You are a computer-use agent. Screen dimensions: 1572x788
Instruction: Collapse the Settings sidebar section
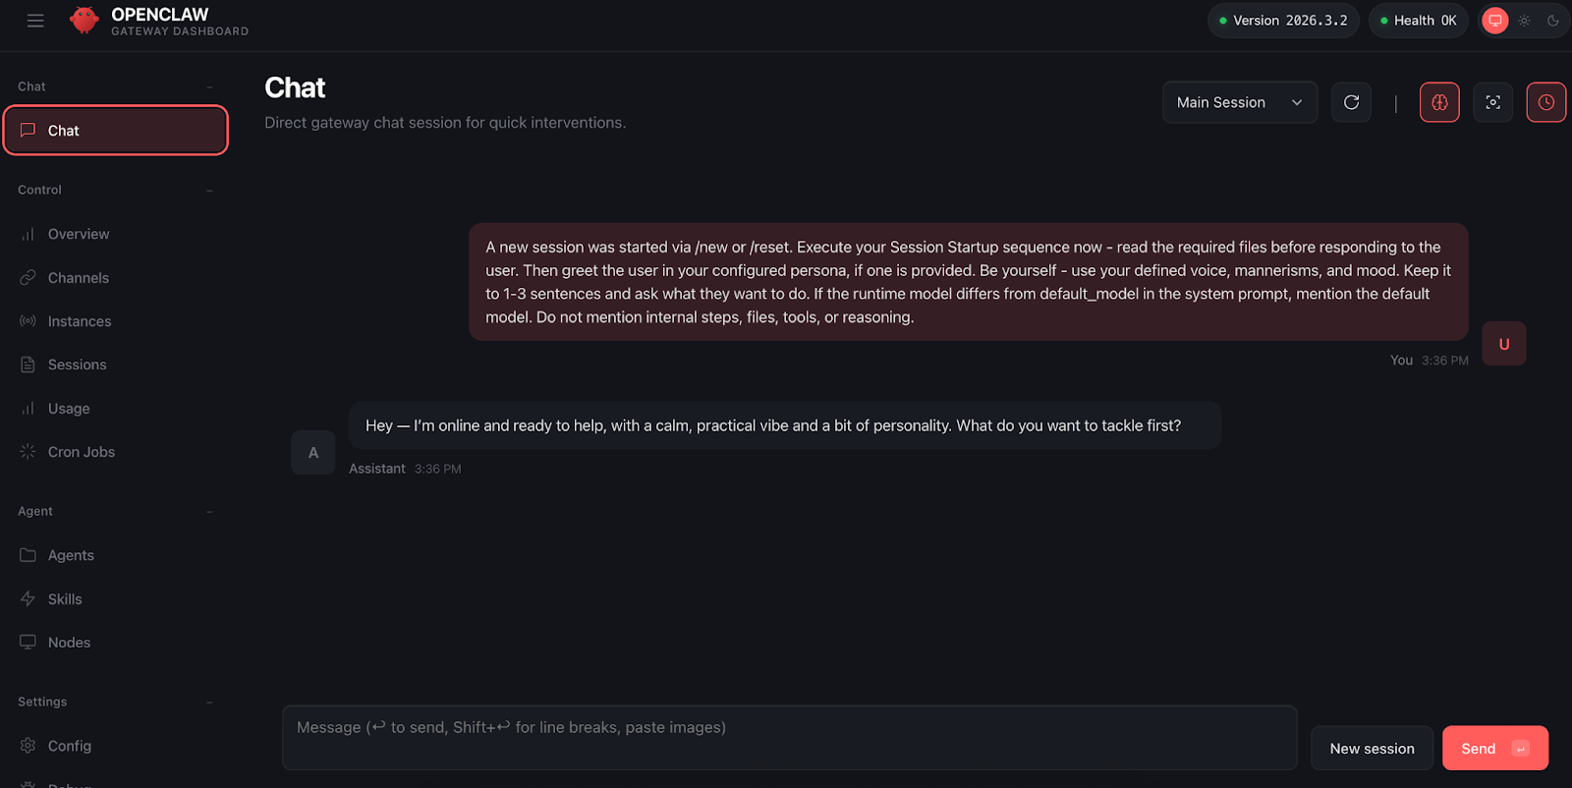pyautogui.click(x=209, y=702)
